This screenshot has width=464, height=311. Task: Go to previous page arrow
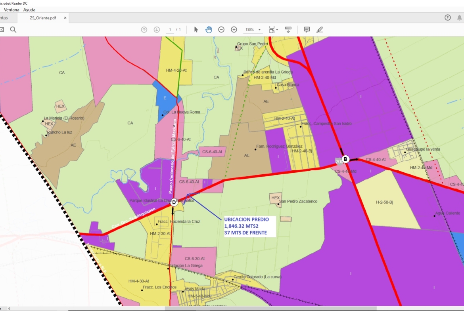click(x=144, y=30)
